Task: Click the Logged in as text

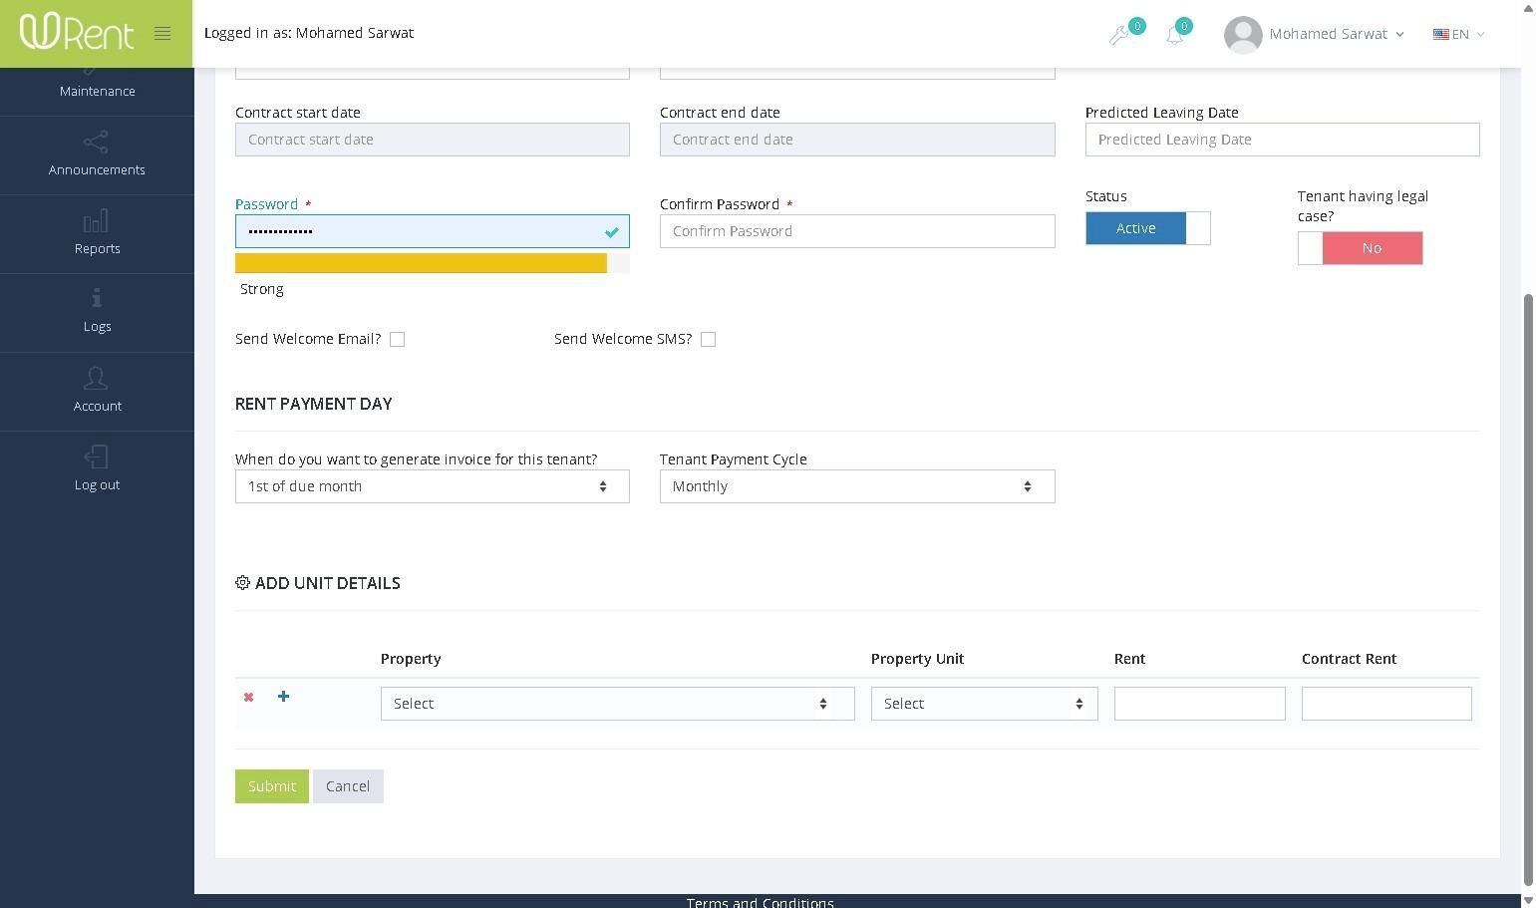Action: [309, 33]
